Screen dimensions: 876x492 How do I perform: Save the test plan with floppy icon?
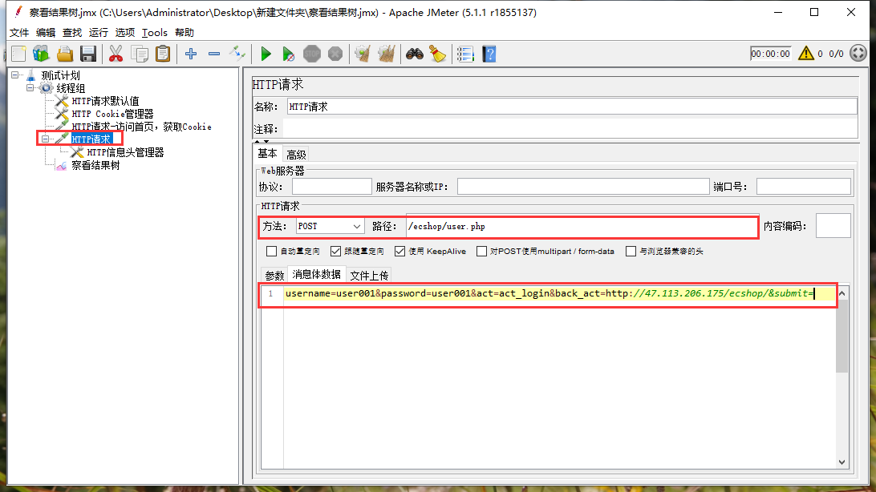point(88,54)
